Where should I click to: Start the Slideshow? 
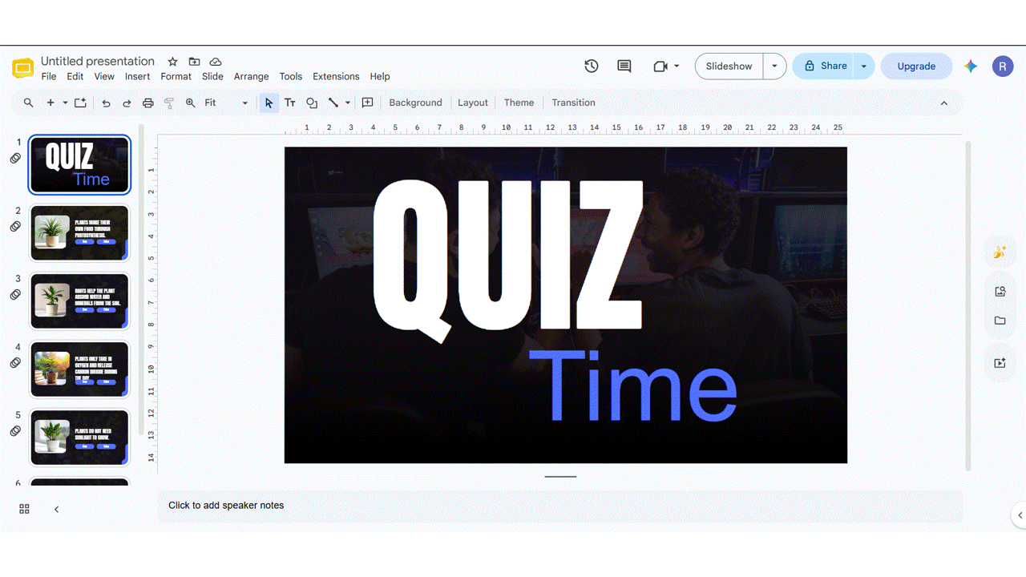click(x=729, y=67)
